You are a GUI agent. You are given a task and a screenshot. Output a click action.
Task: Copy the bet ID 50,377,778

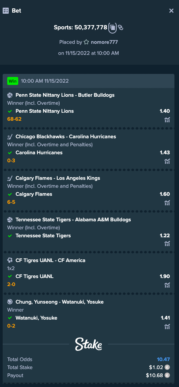pos(112,27)
